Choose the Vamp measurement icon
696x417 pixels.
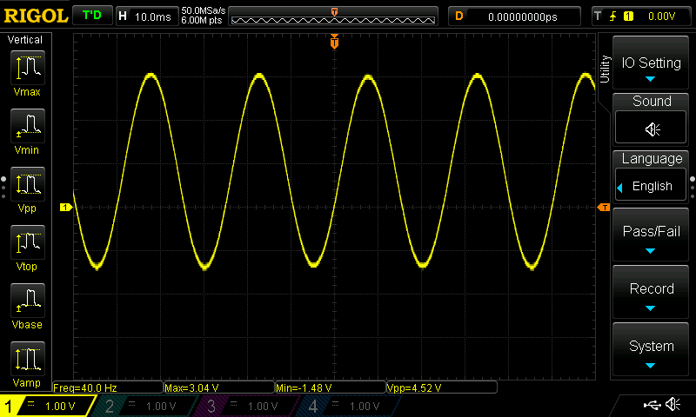pyautogui.click(x=28, y=359)
